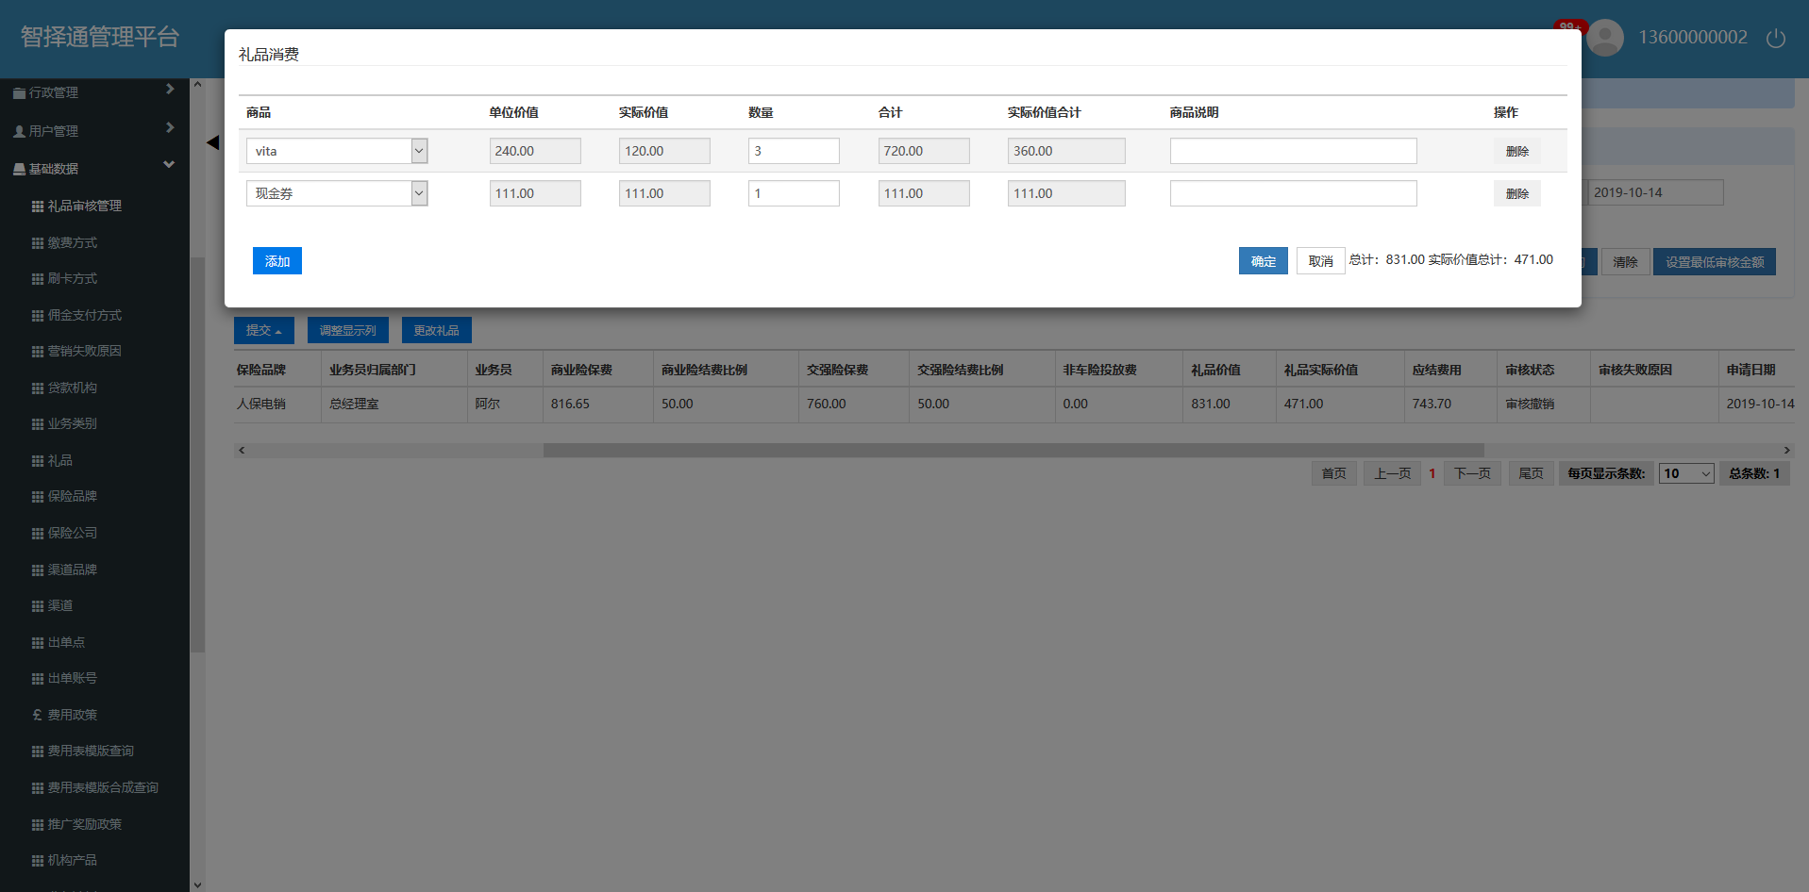The width and height of the screenshot is (1809, 892).
Task: Focus quantity field for vita row
Action: point(794,151)
